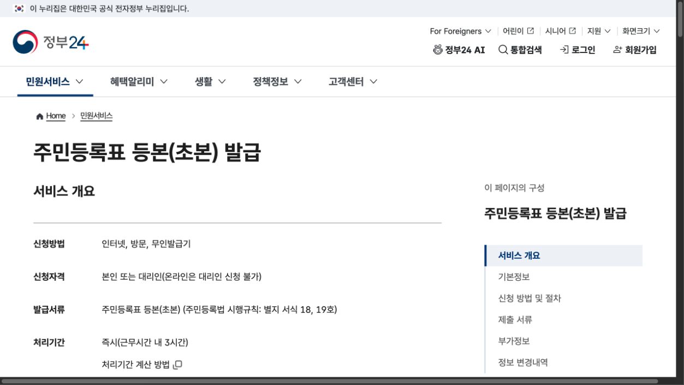Image resolution: width=684 pixels, height=385 pixels.
Task: Open the 정책정보 menu
Action: click(277, 82)
